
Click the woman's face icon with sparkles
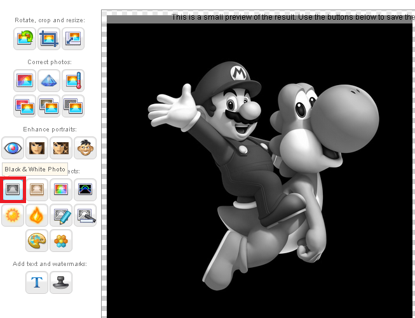[x=61, y=148]
